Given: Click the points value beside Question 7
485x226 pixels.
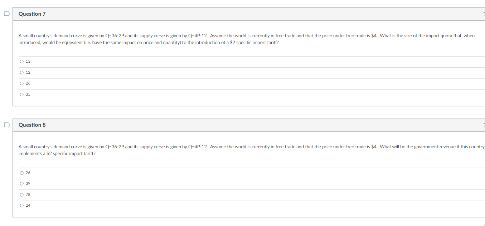Looking at the screenshot, I should tap(484, 14).
